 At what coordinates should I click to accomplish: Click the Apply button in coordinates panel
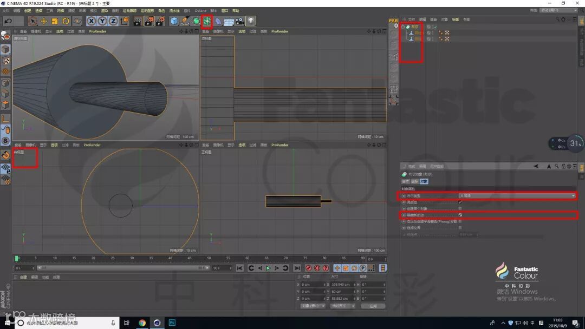[x=373, y=306]
